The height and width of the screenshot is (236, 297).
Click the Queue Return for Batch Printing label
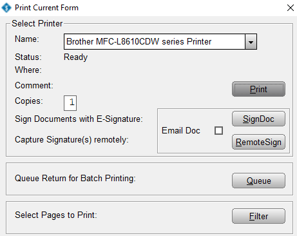[x=75, y=179]
